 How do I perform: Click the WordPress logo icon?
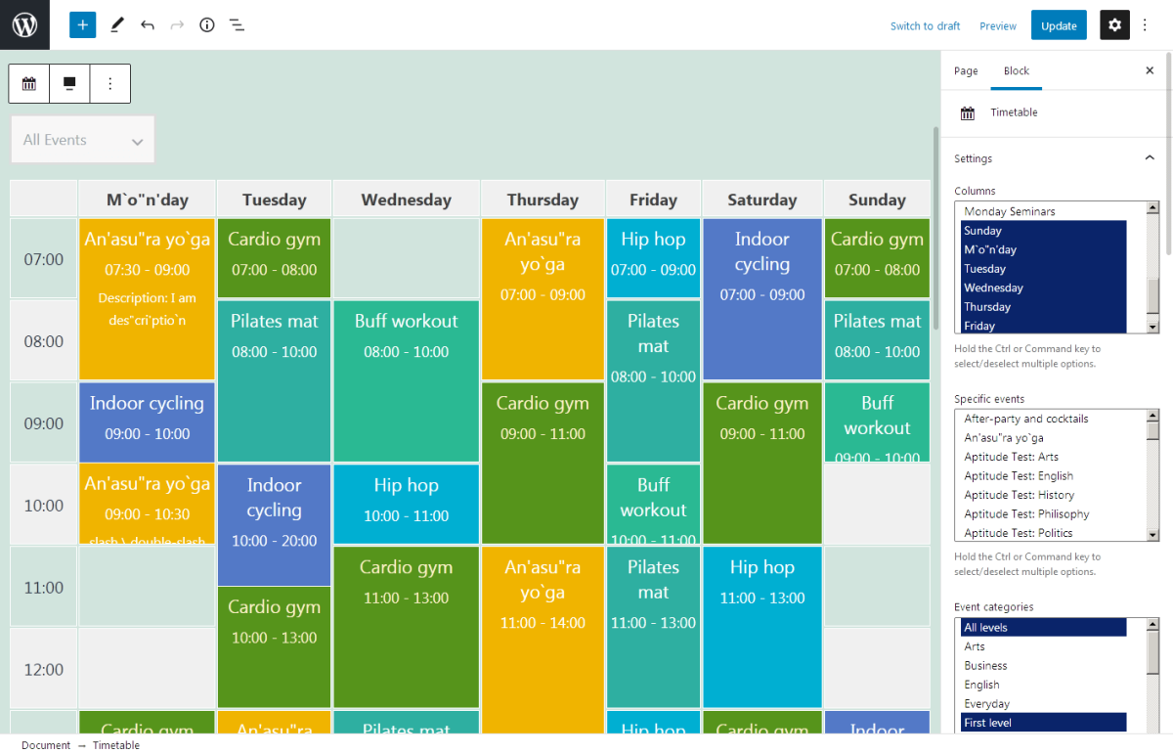24,24
